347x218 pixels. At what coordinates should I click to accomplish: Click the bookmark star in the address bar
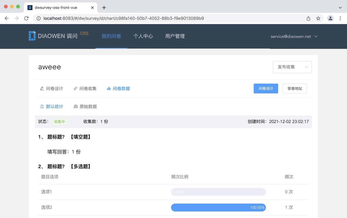pyautogui.click(x=319, y=18)
